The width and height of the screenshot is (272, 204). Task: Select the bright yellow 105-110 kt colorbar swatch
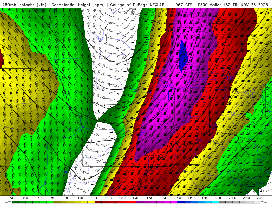pos(91,202)
